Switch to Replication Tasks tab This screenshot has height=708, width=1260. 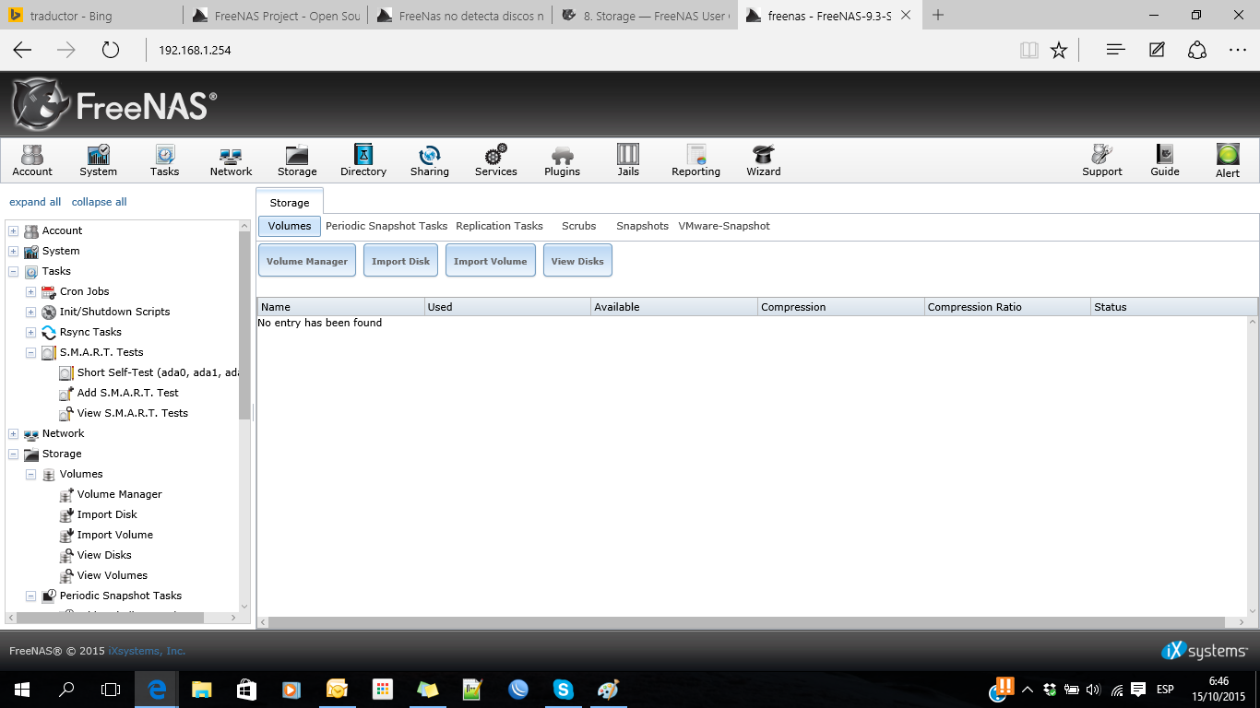(x=499, y=226)
